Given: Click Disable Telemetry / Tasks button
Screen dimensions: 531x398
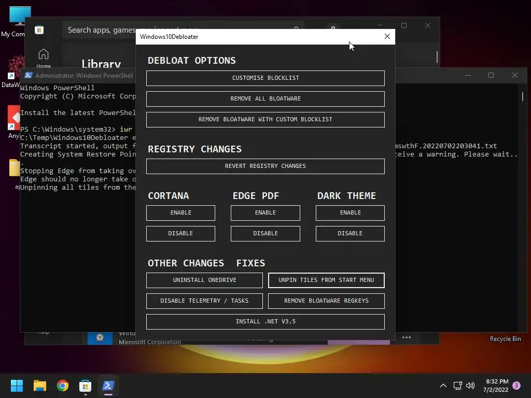Looking at the screenshot, I should [204, 301].
